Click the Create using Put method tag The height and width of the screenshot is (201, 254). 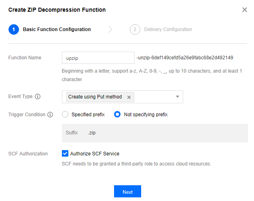pos(95,97)
